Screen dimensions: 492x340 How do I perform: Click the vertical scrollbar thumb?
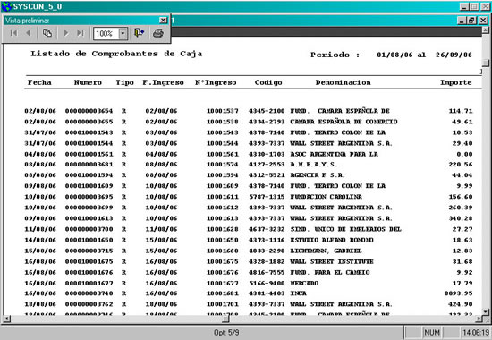(x=486, y=63)
